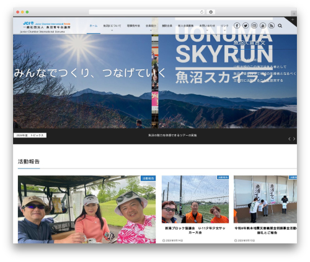Open the corner plus panel toggle
Screen dimensions: 310x262
coord(293,20)
